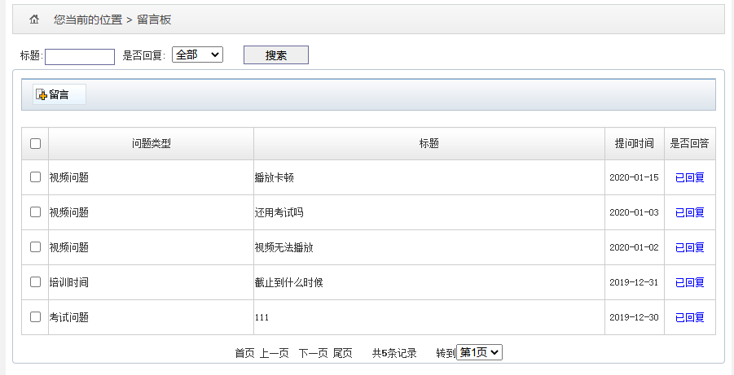Click the home icon in breadcrumb
Image resolution: width=734 pixels, height=375 pixels.
click(34, 19)
